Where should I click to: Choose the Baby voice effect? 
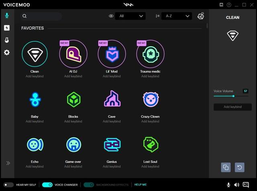click(35, 99)
